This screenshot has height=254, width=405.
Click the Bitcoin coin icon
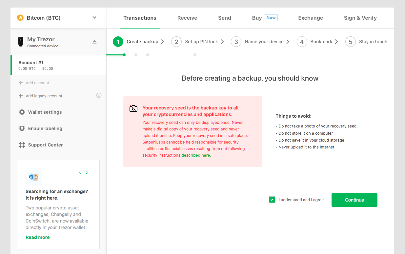20,18
